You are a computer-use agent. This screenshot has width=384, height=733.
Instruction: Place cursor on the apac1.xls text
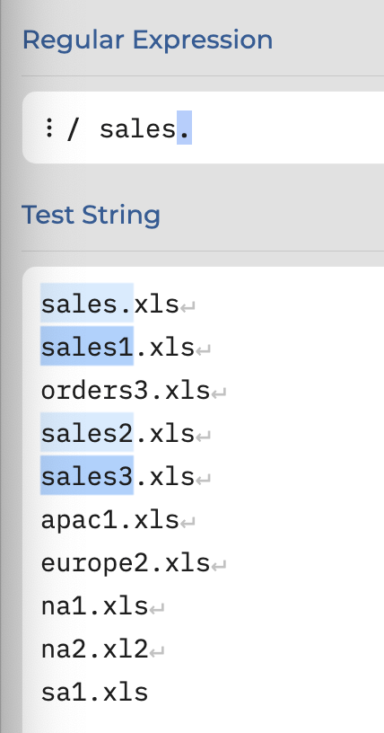coord(109,520)
